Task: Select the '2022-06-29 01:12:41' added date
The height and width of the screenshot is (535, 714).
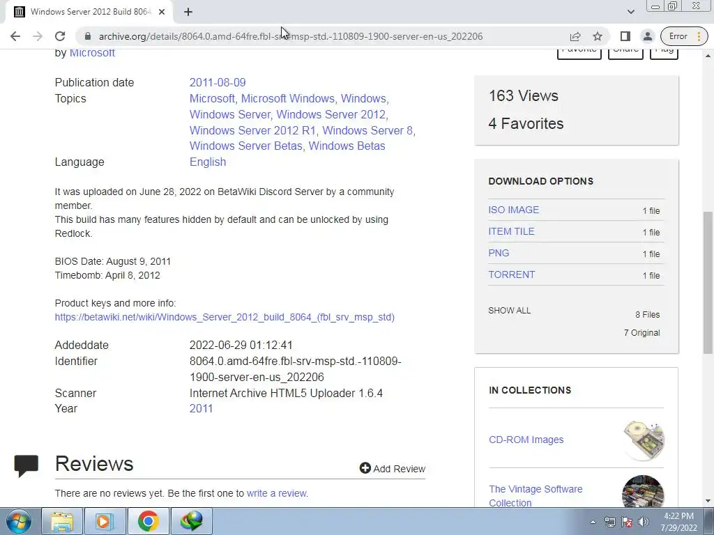Action: click(241, 345)
